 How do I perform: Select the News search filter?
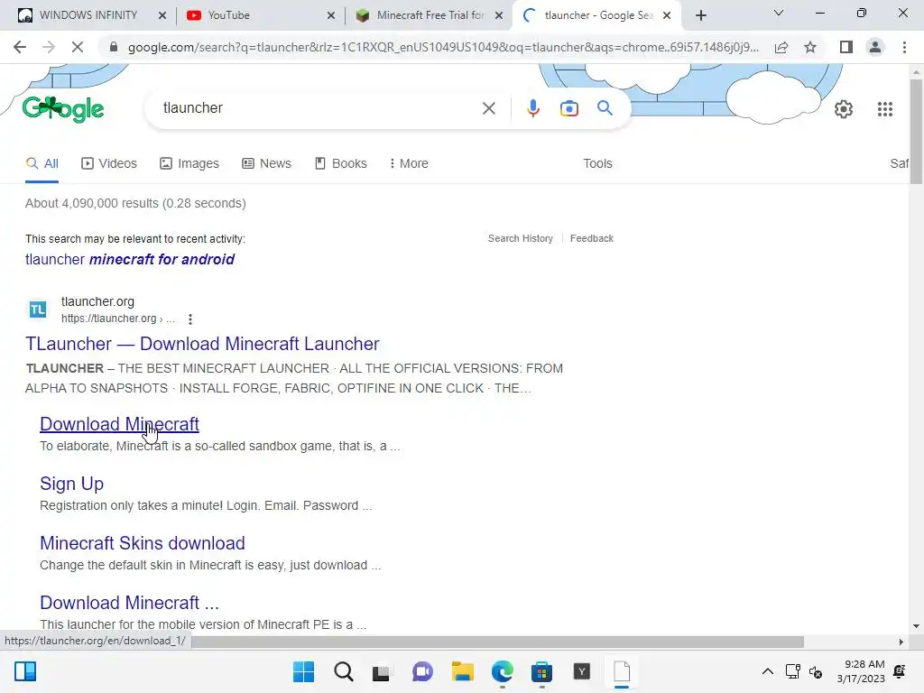coord(266,163)
